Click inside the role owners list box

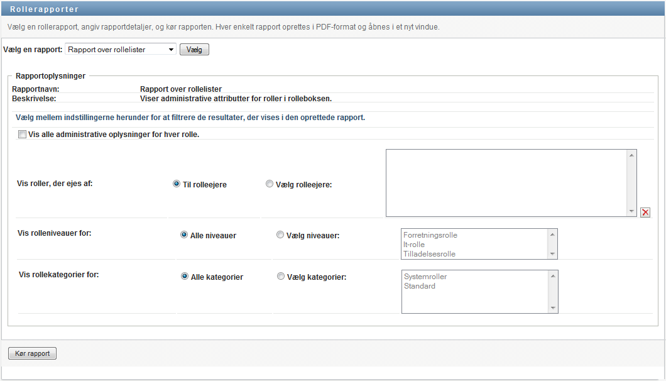coord(506,182)
